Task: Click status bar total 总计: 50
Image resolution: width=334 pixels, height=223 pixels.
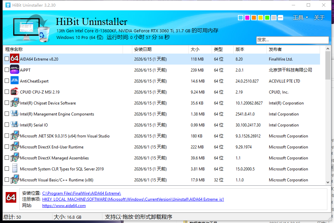Action: pos(12,217)
